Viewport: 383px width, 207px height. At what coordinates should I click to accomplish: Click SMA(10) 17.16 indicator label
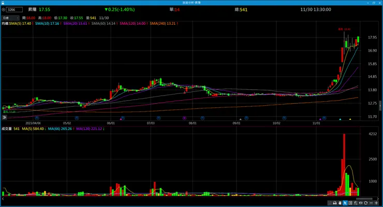pos(47,24)
